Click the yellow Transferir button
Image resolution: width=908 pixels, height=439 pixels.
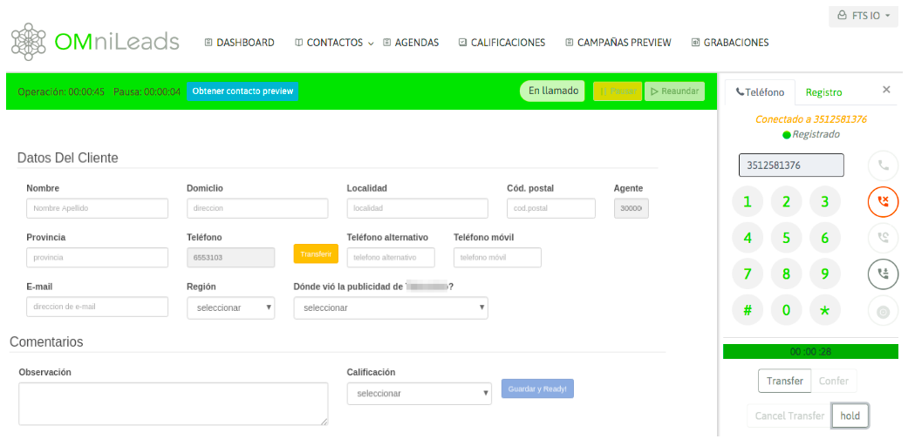click(316, 253)
